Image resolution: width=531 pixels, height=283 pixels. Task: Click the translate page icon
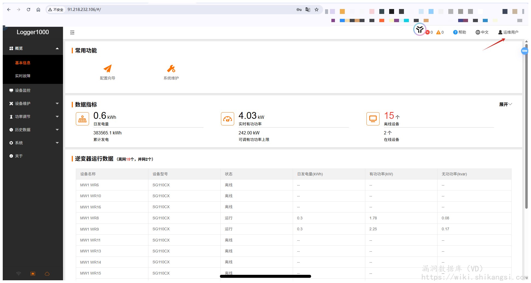click(x=308, y=10)
